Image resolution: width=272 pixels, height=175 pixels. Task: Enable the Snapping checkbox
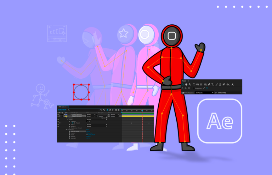[193, 88]
